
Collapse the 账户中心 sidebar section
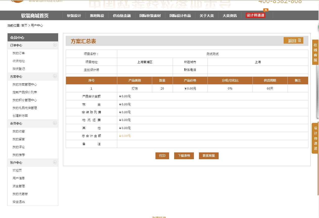pyautogui.click(x=55, y=162)
